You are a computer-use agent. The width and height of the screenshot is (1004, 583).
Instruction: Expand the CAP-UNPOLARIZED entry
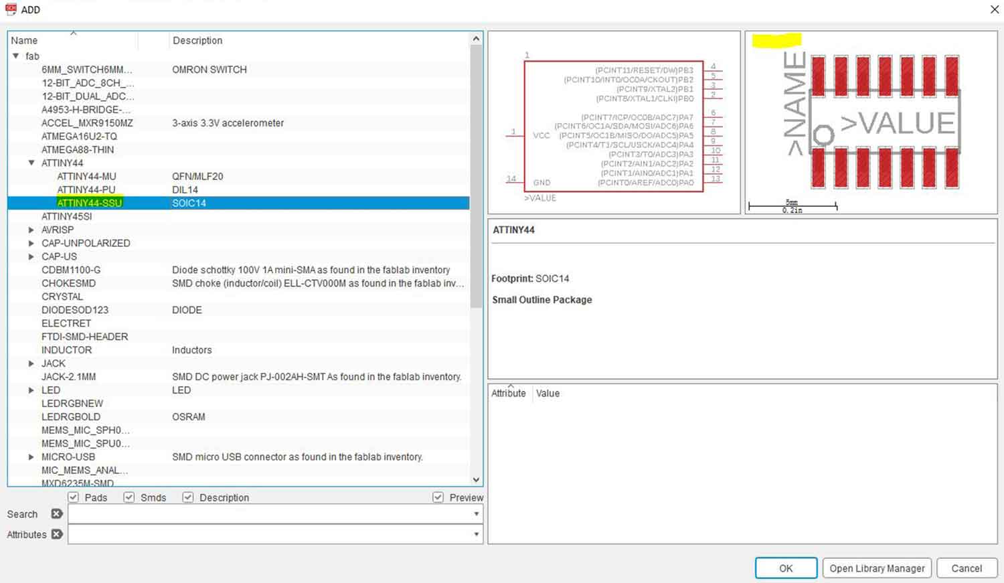click(x=31, y=243)
